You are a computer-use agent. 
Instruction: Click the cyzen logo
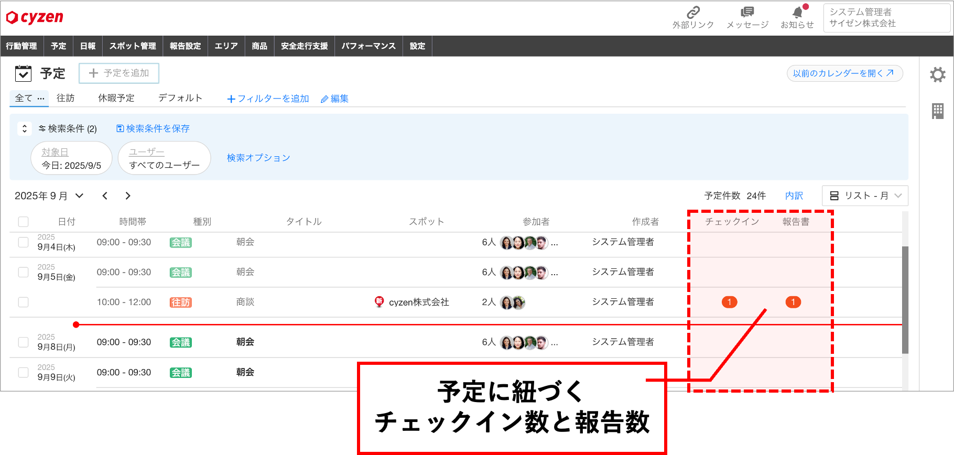point(35,17)
